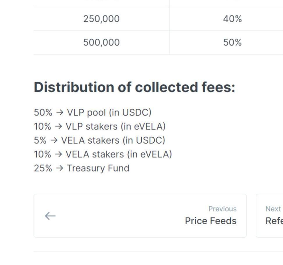The image size is (283, 265).
Task: Select the 250,000 table cell
Action: click(x=101, y=19)
